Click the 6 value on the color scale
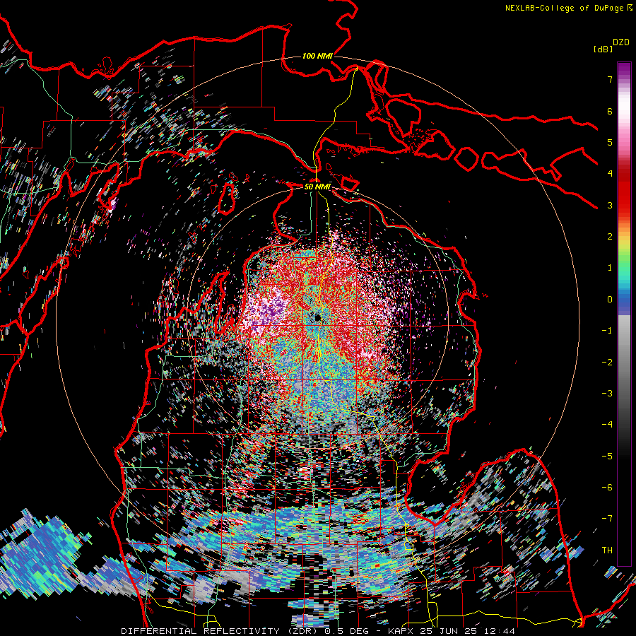Screen dimensions: 636x636 (610, 111)
